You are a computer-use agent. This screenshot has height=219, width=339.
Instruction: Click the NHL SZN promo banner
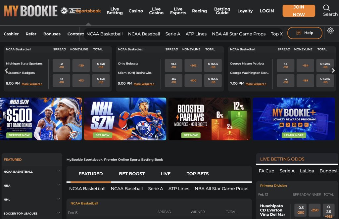click(124, 119)
